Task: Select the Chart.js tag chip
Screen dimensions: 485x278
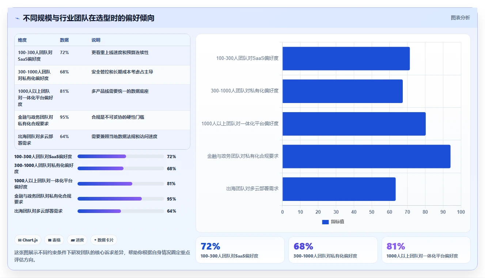Action: click(x=28, y=240)
